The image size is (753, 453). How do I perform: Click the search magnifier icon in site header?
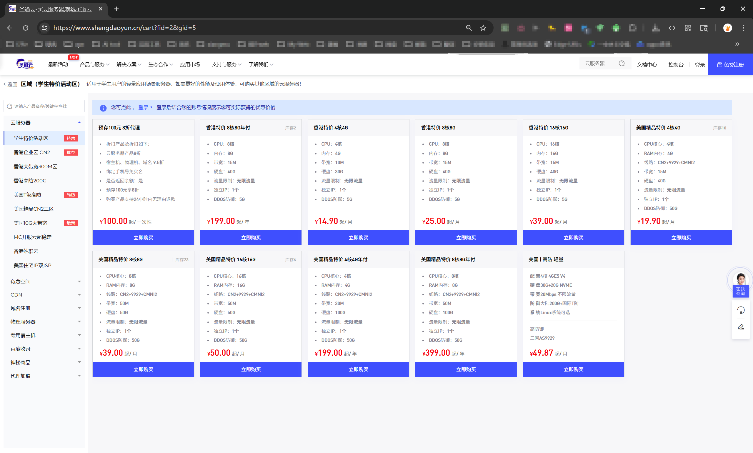[x=622, y=64]
